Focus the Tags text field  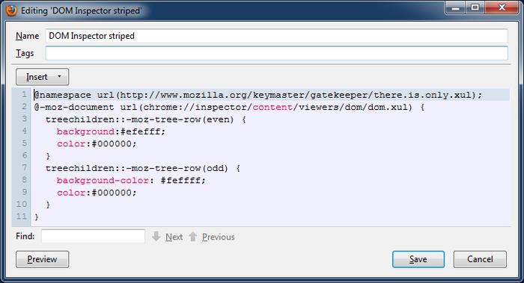(x=277, y=53)
